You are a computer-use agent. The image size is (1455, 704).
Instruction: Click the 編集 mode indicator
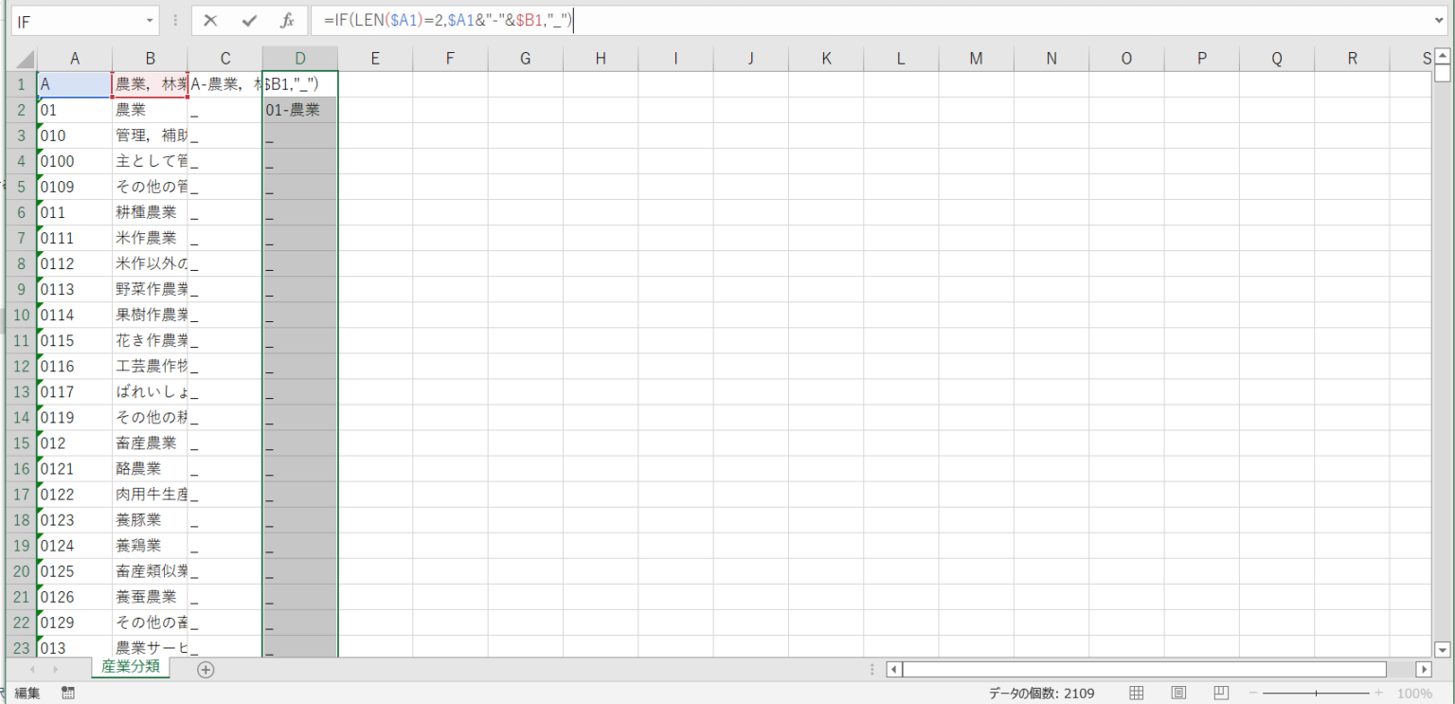pyautogui.click(x=27, y=694)
